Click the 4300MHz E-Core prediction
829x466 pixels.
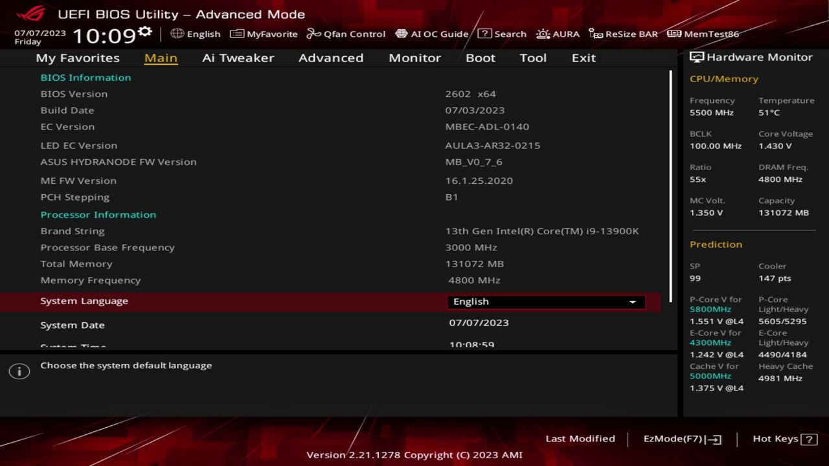tap(710, 342)
